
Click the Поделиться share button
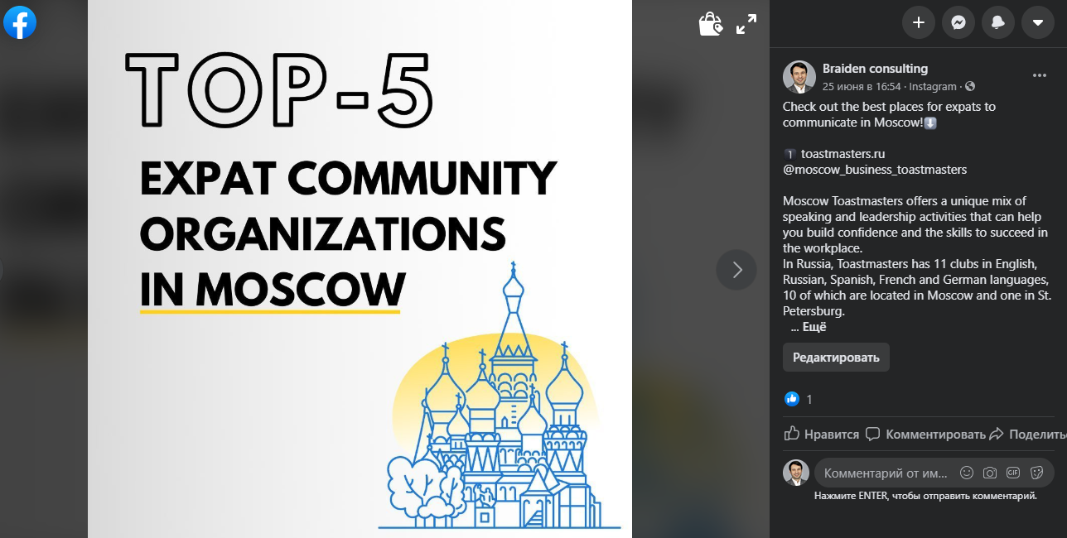tap(1027, 434)
